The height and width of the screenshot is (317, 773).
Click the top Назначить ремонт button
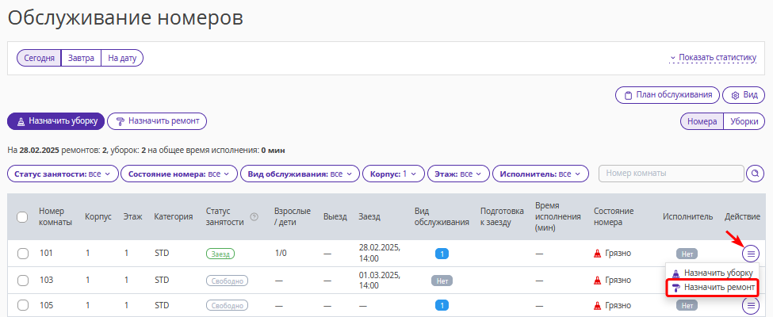click(x=157, y=121)
